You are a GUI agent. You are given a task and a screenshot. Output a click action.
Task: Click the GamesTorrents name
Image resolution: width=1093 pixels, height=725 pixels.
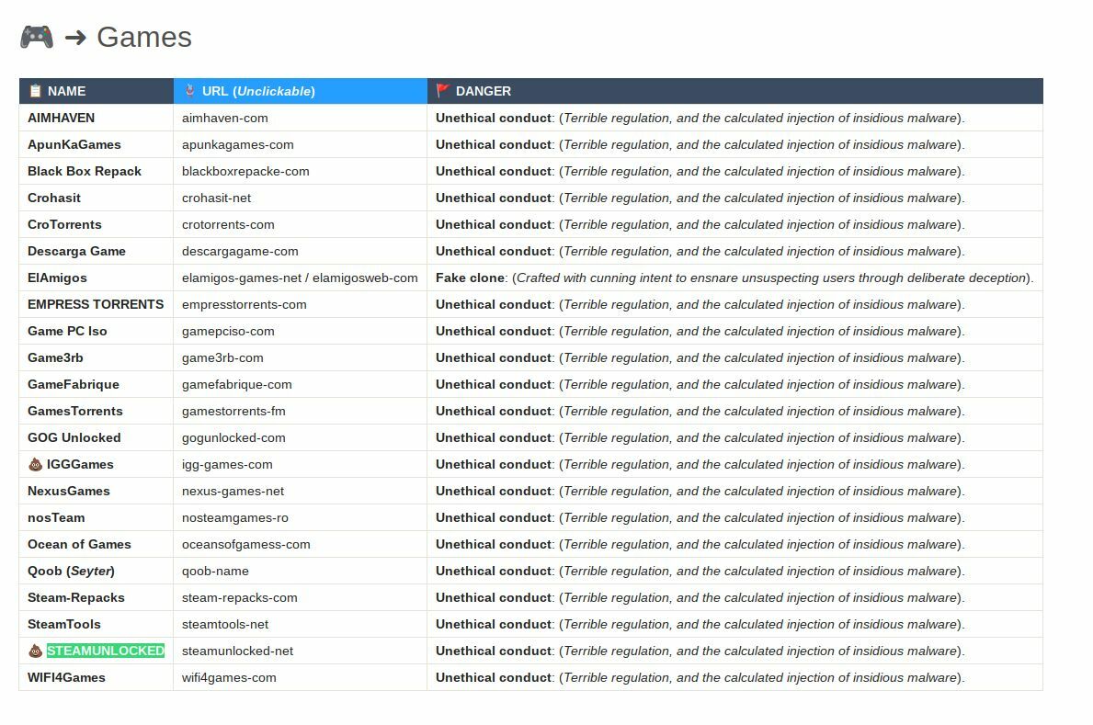(75, 412)
